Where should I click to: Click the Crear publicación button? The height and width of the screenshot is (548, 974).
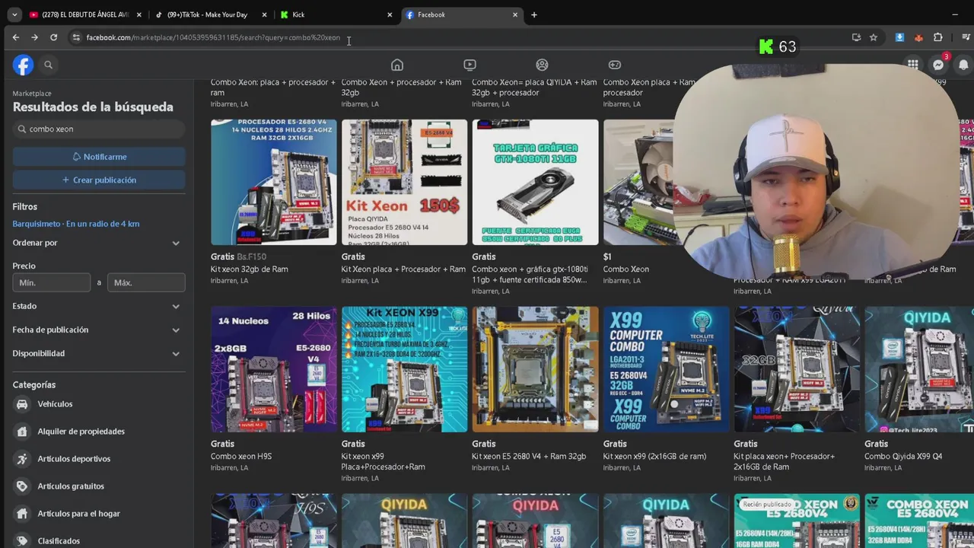(99, 180)
